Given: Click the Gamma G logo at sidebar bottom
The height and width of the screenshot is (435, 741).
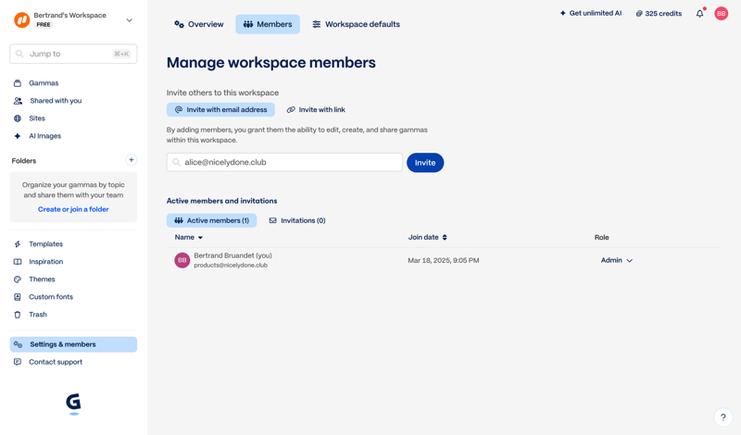Looking at the screenshot, I should (x=73, y=403).
